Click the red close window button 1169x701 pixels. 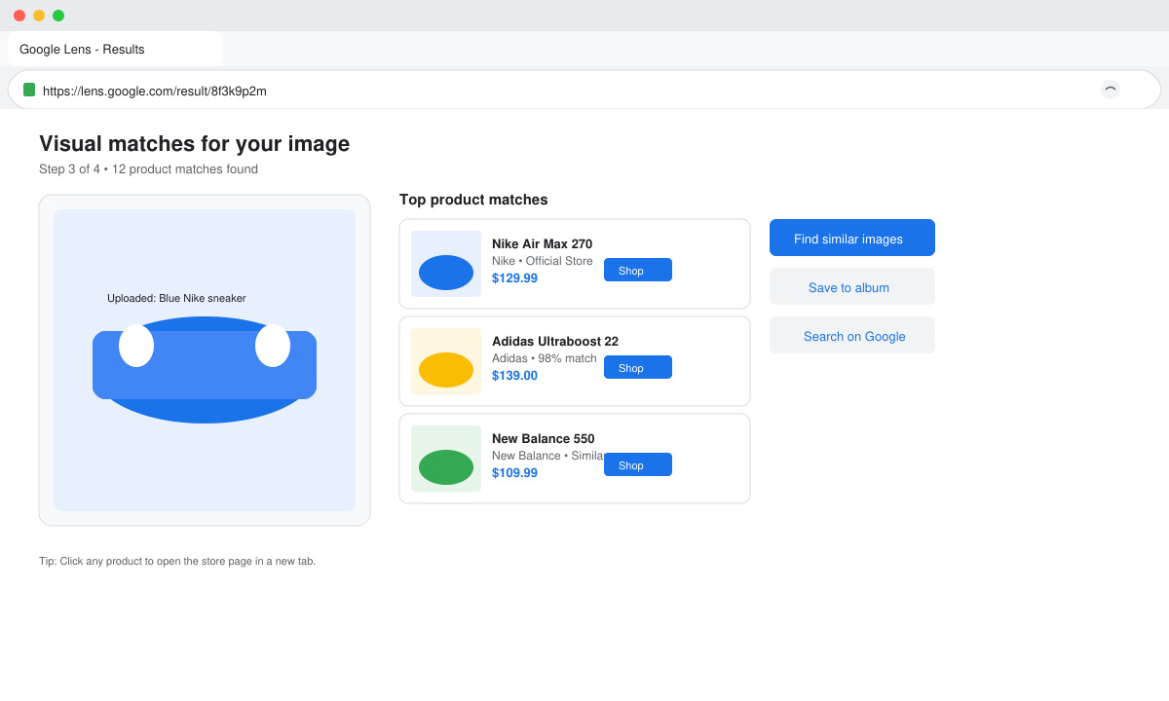[19, 16]
